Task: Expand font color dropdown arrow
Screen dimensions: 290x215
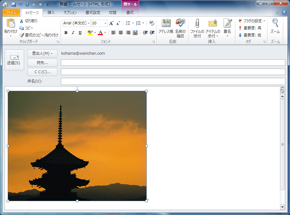Action: tap(105, 33)
